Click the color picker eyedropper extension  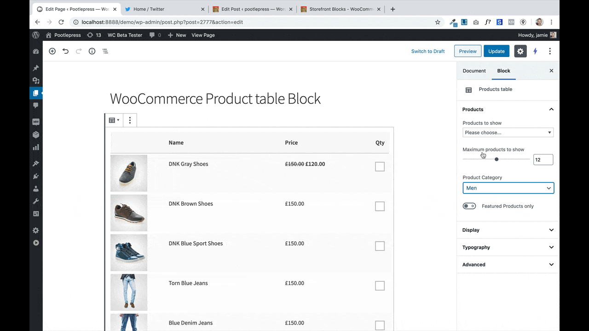(x=453, y=22)
